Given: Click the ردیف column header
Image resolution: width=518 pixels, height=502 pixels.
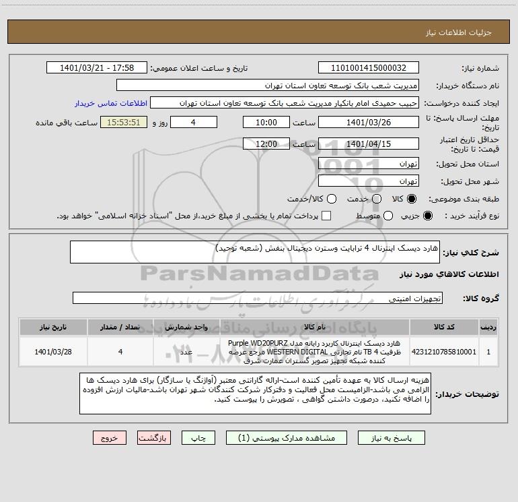Looking at the screenshot, I should point(488,327).
